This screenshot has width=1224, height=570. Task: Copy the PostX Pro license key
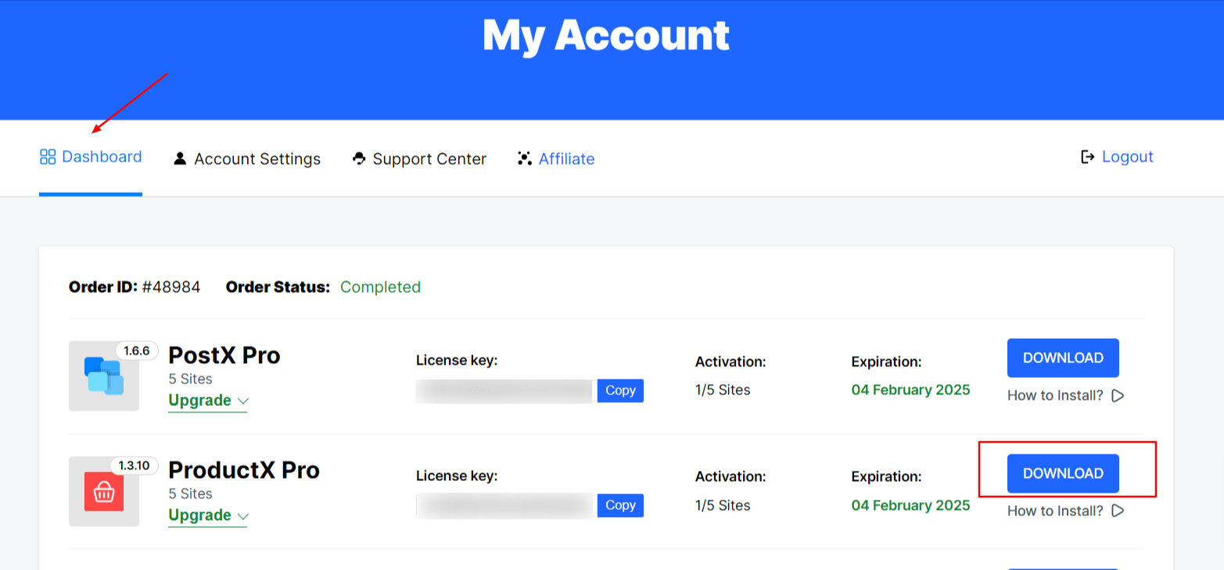[x=619, y=390]
